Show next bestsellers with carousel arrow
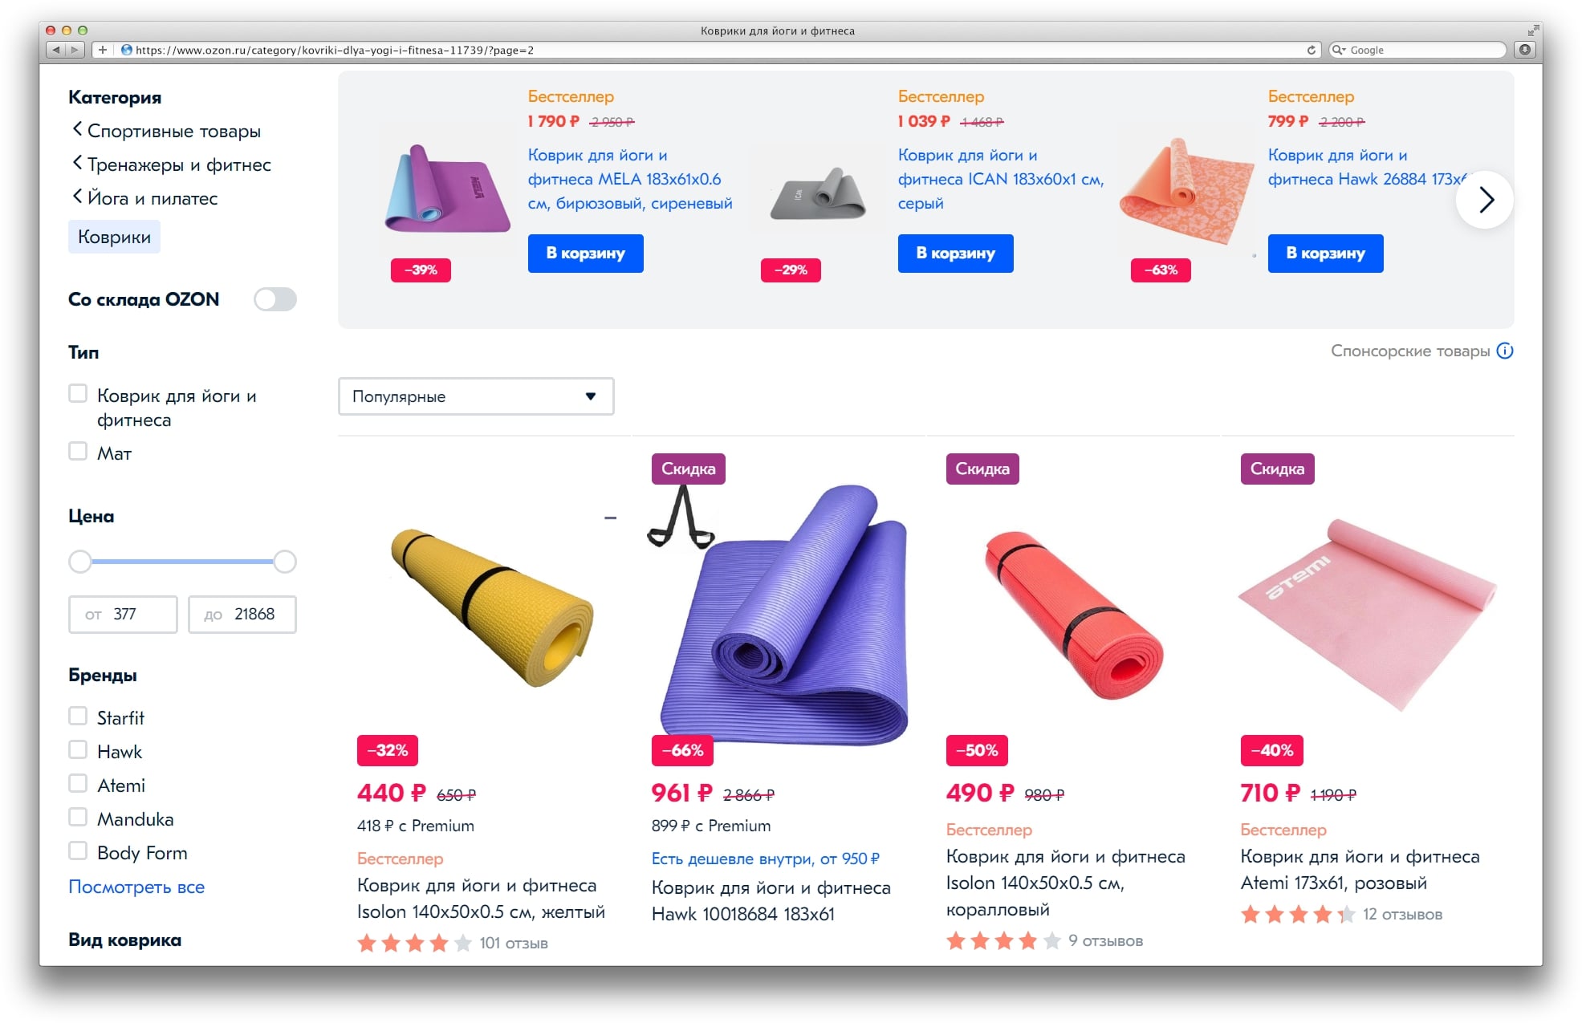This screenshot has width=1582, height=1023. tap(1485, 200)
